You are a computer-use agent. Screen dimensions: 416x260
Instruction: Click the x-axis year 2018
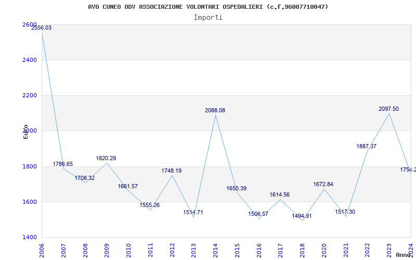[303, 251]
